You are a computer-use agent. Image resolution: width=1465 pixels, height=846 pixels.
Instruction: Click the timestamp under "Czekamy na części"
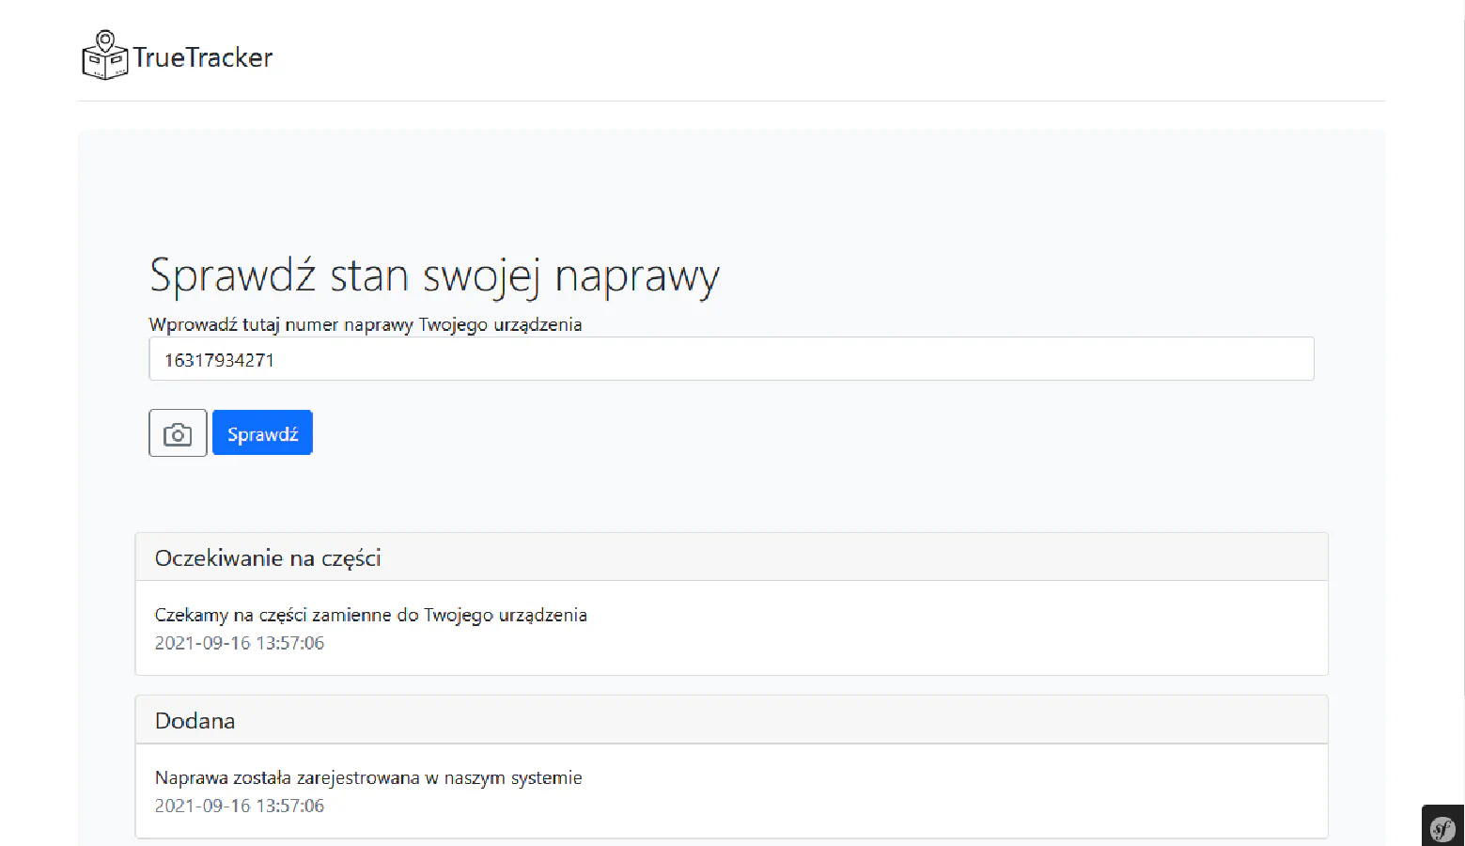point(239,643)
